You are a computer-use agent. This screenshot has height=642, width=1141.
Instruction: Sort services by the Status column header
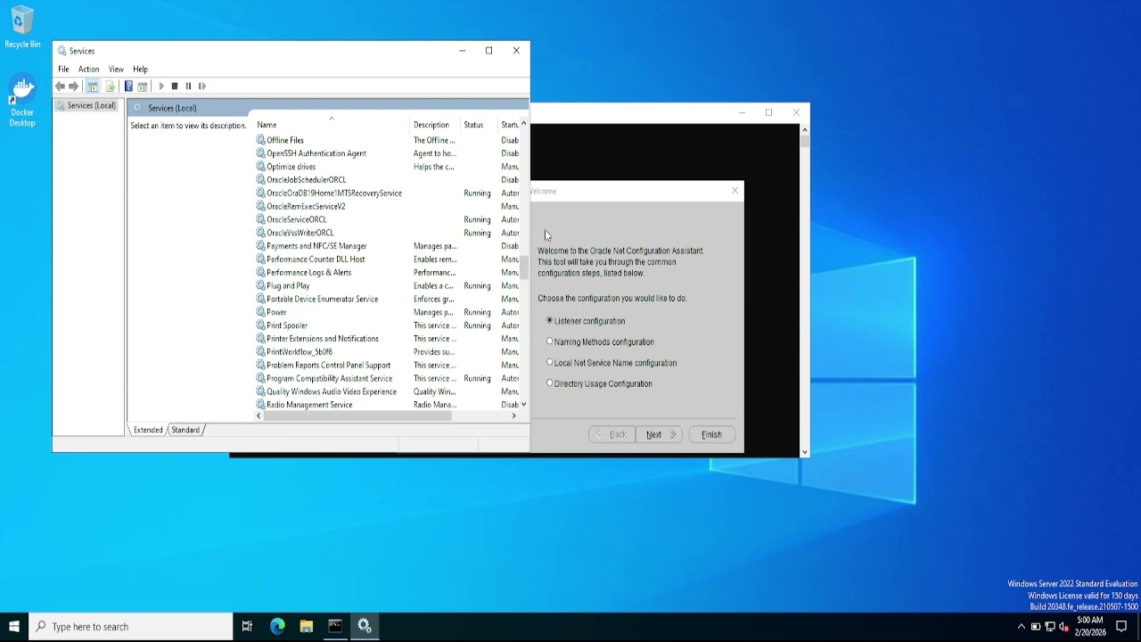coord(479,125)
